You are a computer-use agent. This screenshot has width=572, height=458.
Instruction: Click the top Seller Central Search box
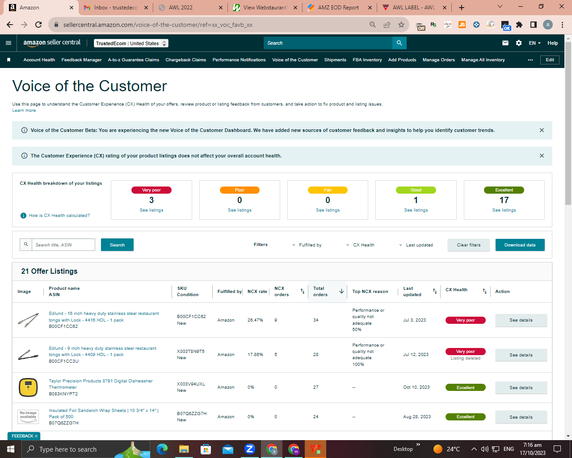(x=328, y=43)
